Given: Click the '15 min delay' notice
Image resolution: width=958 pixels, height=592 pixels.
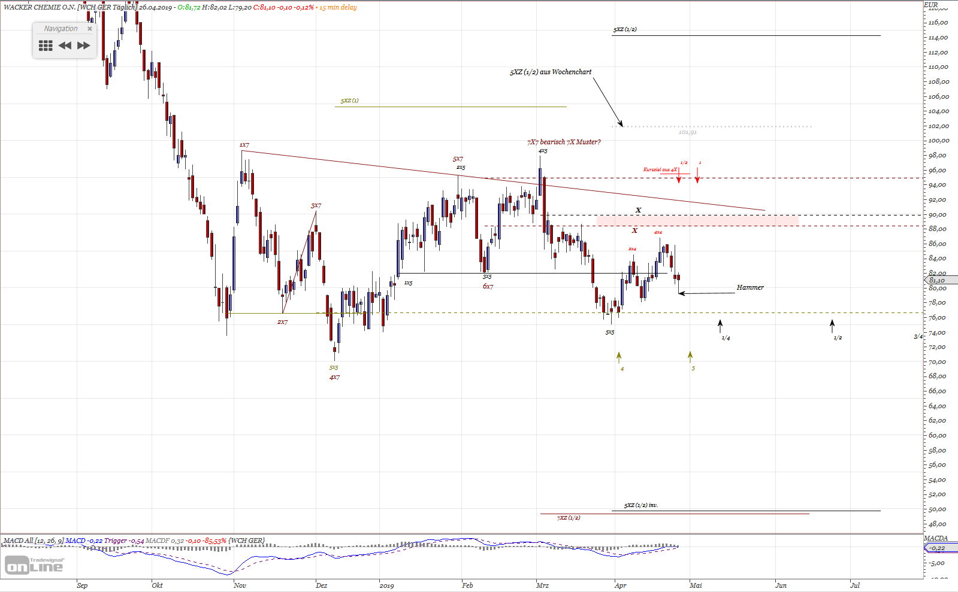Looking at the screenshot, I should click(x=338, y=7).
